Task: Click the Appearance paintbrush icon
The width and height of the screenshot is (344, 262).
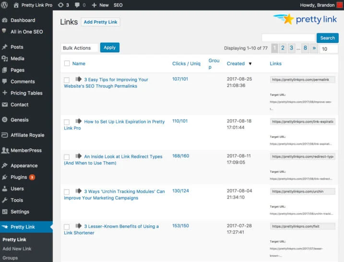Action: click(5, 166)
